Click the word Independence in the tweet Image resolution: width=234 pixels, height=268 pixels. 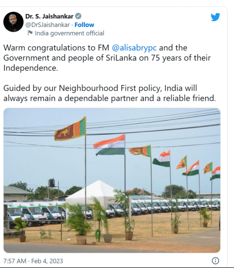[30, 68]
